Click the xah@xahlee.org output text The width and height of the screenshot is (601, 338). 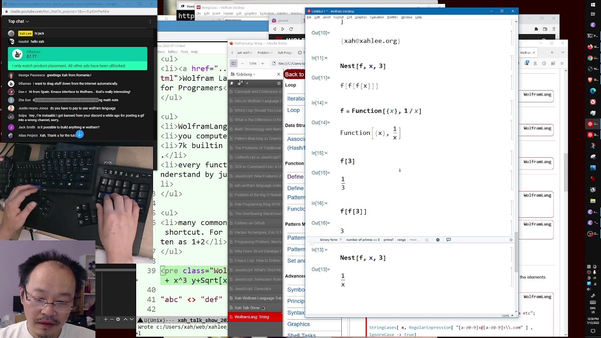pyautogui.click(x=370, y=41)
